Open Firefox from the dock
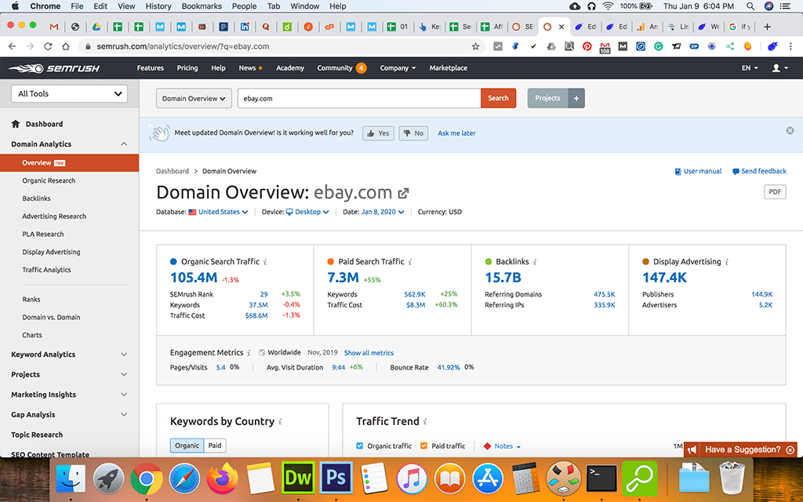 (x=223, y=478)
